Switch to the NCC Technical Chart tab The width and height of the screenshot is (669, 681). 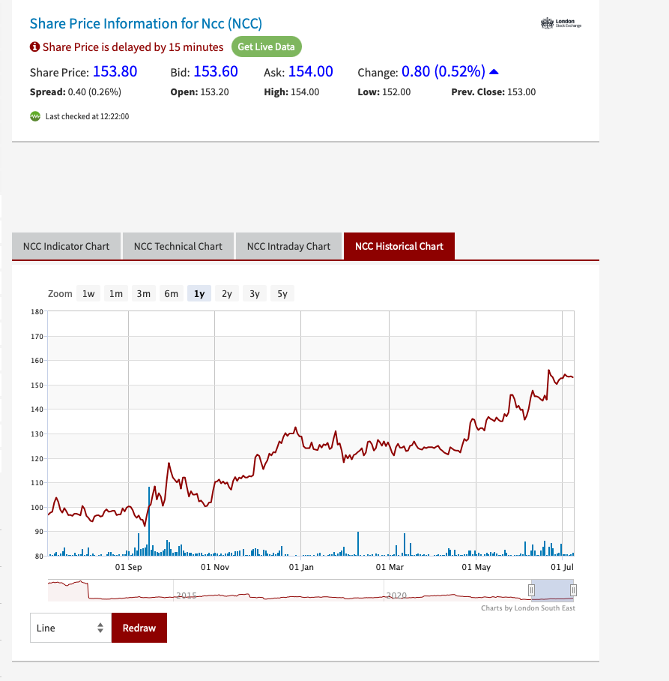[x=178, y=246]
